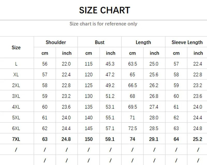Click the Sleeve Length column header
The height and width of the screenshot is (165, 207).
(x=187, y=42)
